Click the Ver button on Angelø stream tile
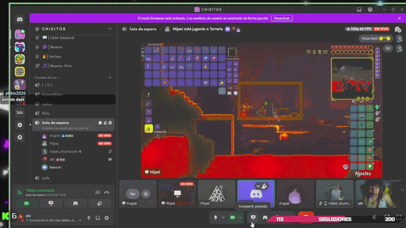Viewport: 406px width, 228px height. click(133, 194)
